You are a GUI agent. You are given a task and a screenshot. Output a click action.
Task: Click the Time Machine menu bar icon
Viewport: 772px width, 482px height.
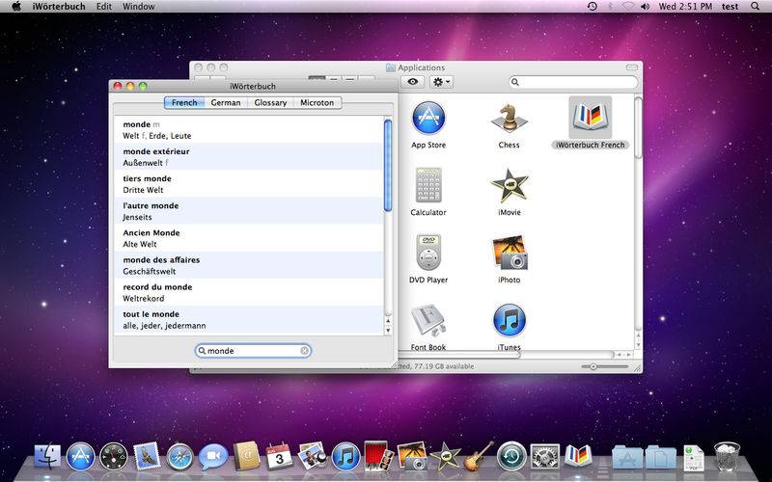(593, 7)
